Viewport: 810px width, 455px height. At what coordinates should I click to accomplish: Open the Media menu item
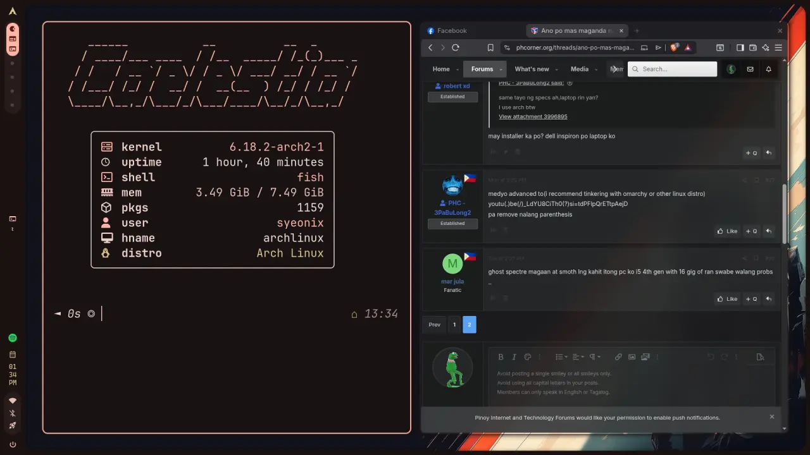[580, 69]
